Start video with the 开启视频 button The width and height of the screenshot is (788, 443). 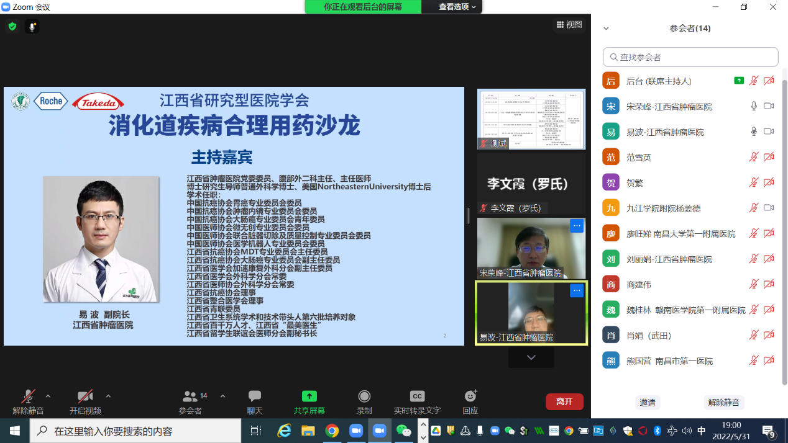pyautogui.click(x=85, y=402)
